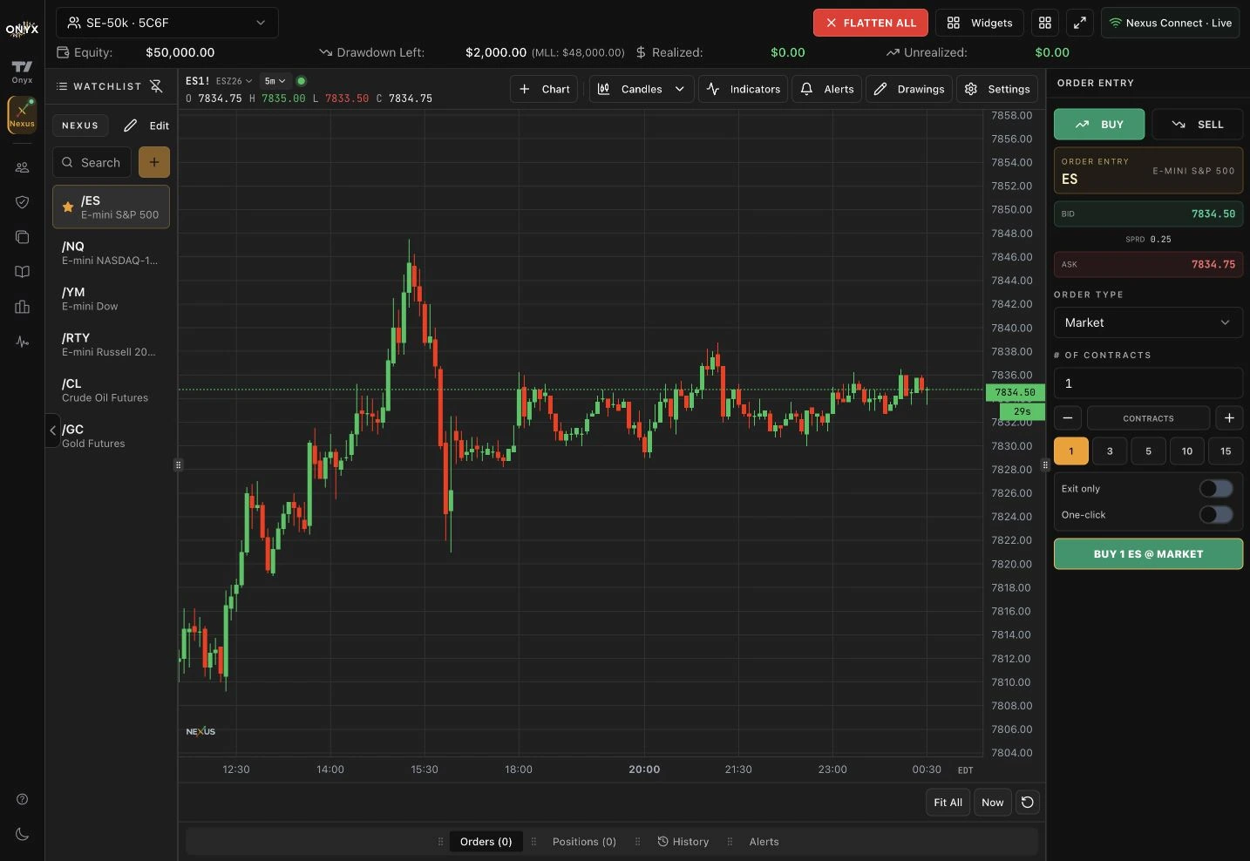Viewport: 1250px width, 861px height.
Task: Open the bar chart statistics sidebar icon
Action: point(23,307)
